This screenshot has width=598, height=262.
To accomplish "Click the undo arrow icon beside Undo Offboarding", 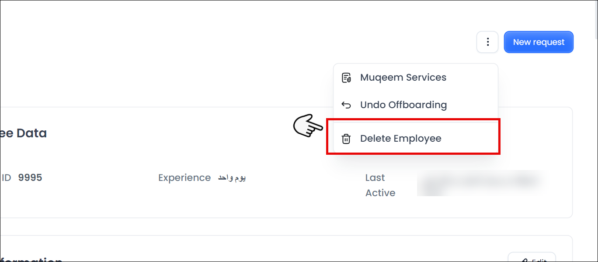I will click(346, 105).
